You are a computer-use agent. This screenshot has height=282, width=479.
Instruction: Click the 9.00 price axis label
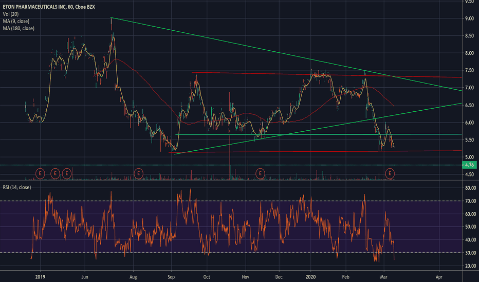pos(470,18)
